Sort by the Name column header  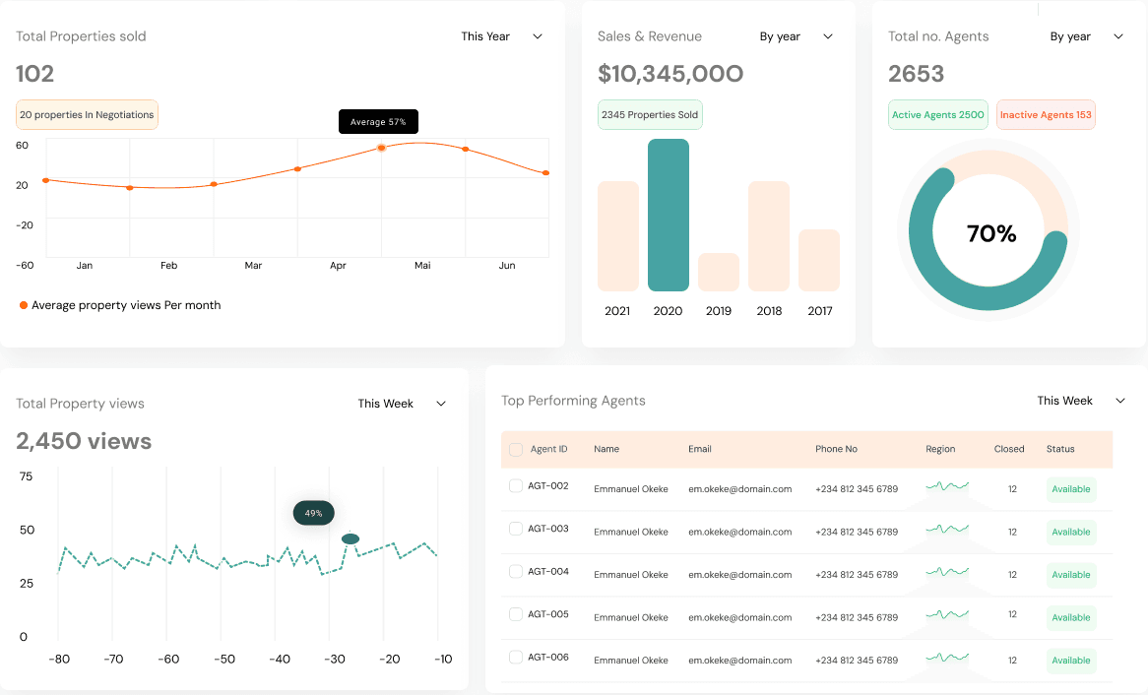(x=606, y=449)
